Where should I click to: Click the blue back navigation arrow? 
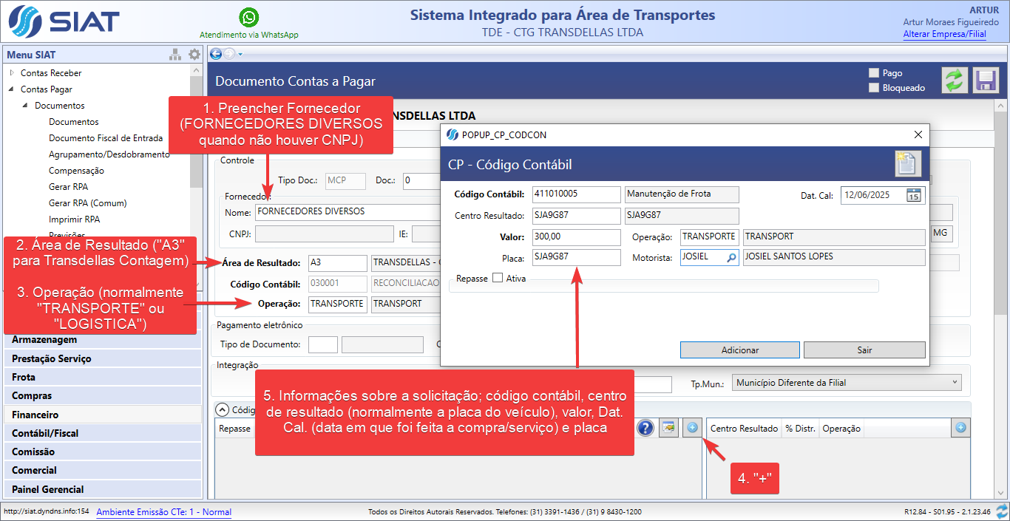pyautogui.click(x=216, y=54)
